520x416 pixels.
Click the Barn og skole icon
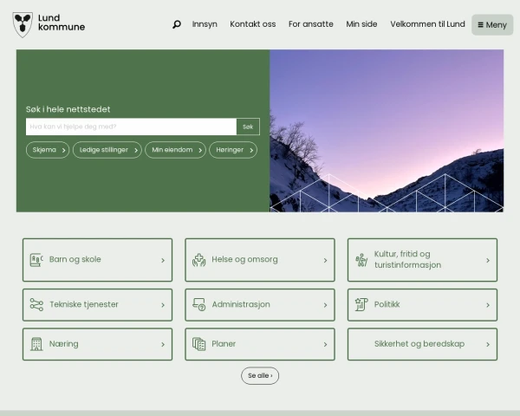click(36, 260)
